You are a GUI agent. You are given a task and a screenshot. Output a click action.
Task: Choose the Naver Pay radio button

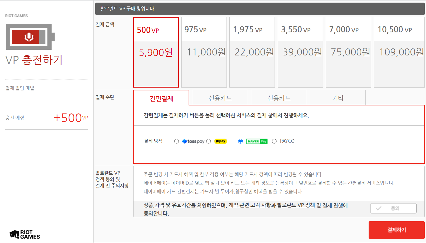pyautogui.click(x=241, y=141)
